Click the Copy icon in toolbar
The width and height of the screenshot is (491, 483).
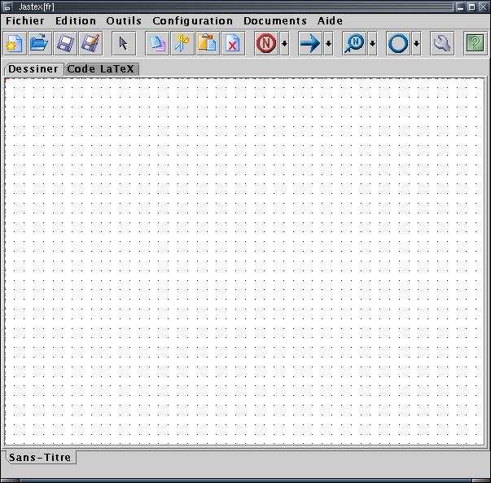coord(158,44)
